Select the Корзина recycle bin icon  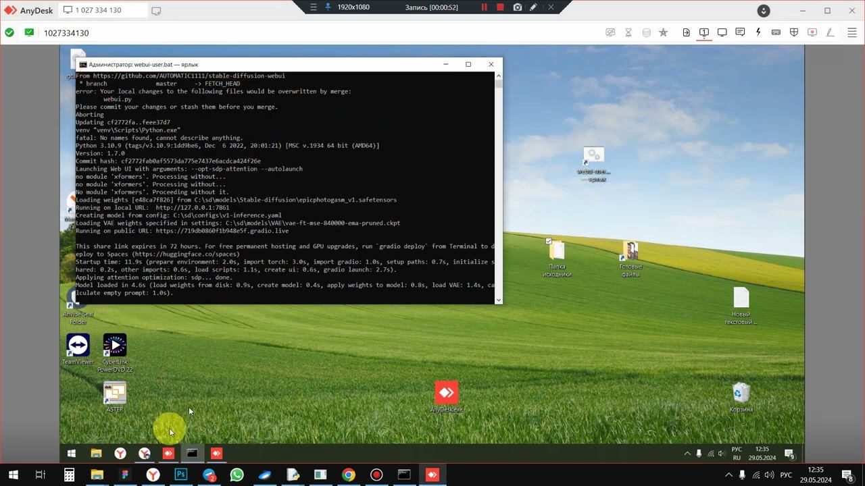point(741,397)
